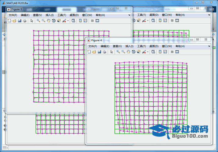Minimize the Figure 1 window
Screen dimensions: 218x152
[x=112, y=9]
